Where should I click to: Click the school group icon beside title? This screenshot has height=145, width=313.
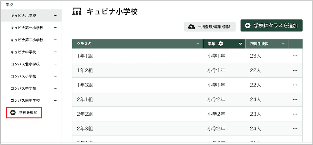77,12
